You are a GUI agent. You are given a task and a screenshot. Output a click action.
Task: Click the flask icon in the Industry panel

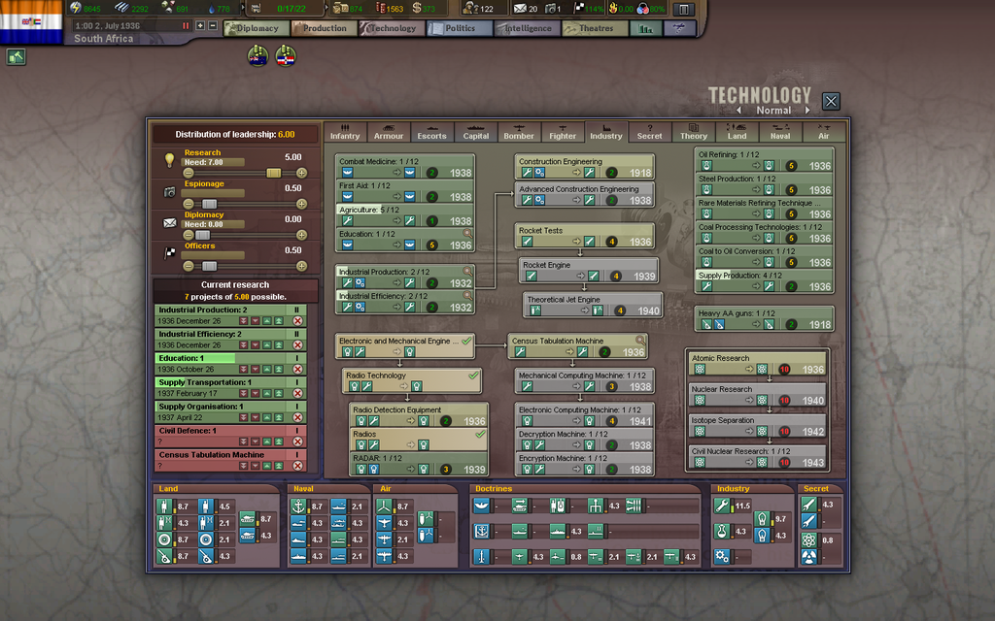pyautogui.click(x=722, y=531)
